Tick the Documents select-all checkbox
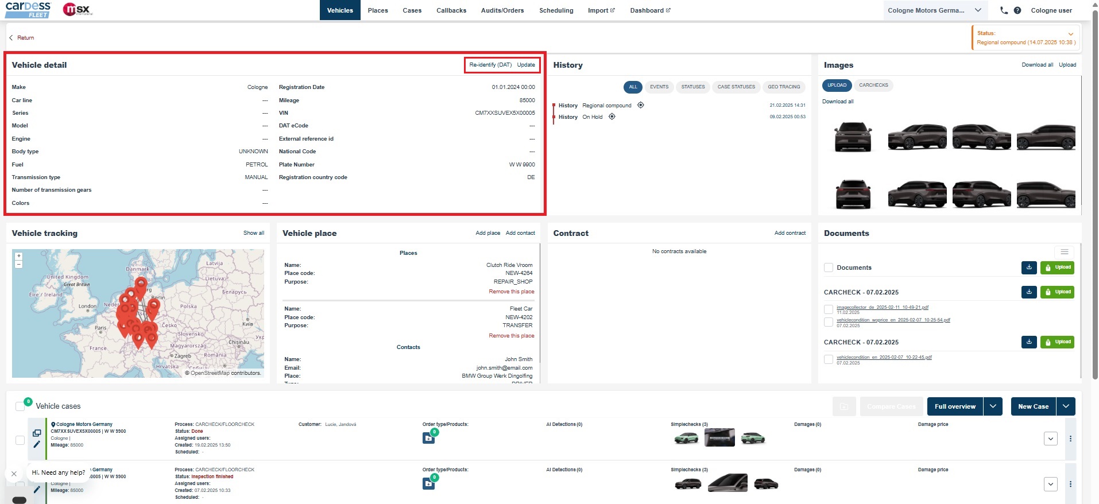1099x504 pixels. [x=829, y=267]
